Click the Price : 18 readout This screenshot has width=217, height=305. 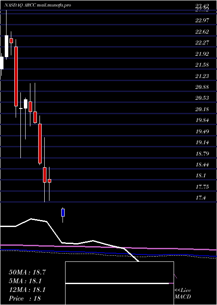pyautogui.click(x=25, y=298)
